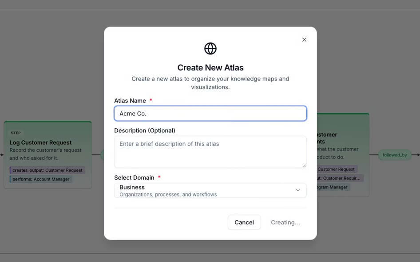The image size is (420, 262).
Task: Click into the Description text area
Action: click(210, 152)
